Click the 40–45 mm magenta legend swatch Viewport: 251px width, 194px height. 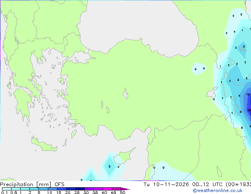pos(107,189)
